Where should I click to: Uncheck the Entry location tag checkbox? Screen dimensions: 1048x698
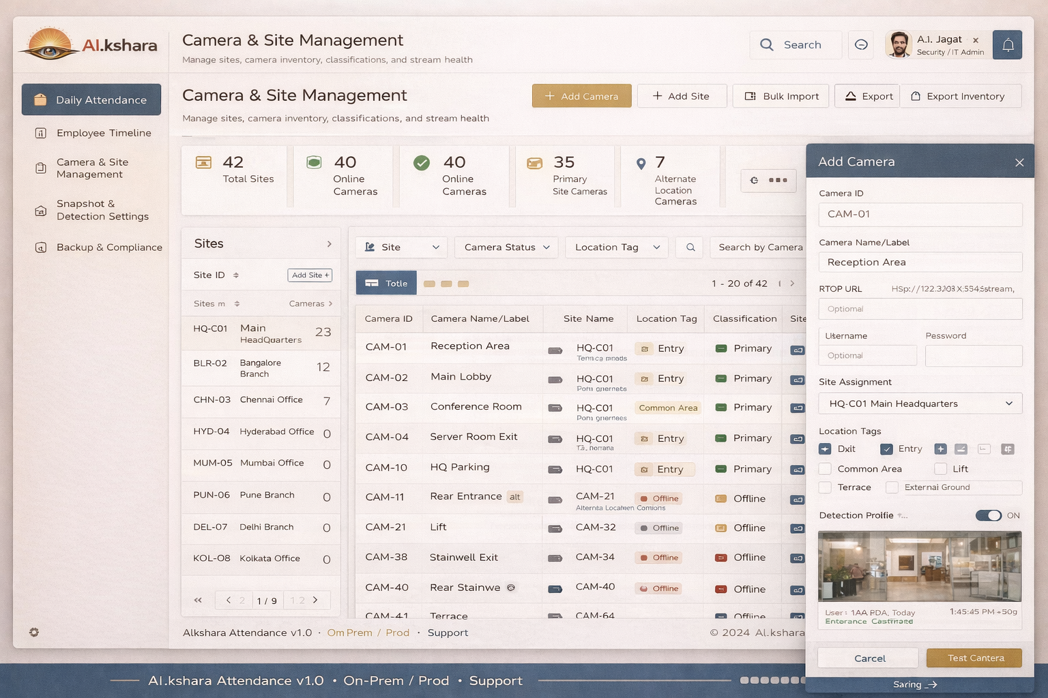pyautogui.click(x=886, y=449)
